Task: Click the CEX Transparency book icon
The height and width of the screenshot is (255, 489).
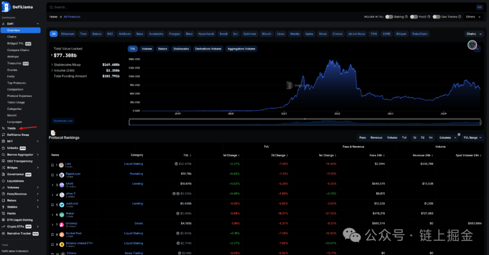Action: coord(4,161)
